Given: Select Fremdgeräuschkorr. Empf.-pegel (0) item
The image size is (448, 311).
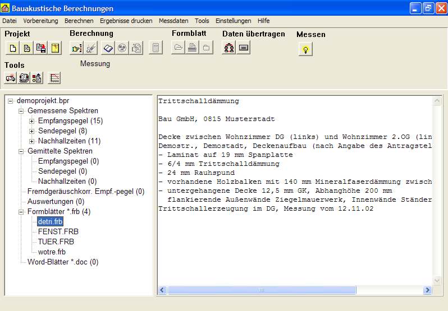Looking at the screenshot, I should pos(86,192).
